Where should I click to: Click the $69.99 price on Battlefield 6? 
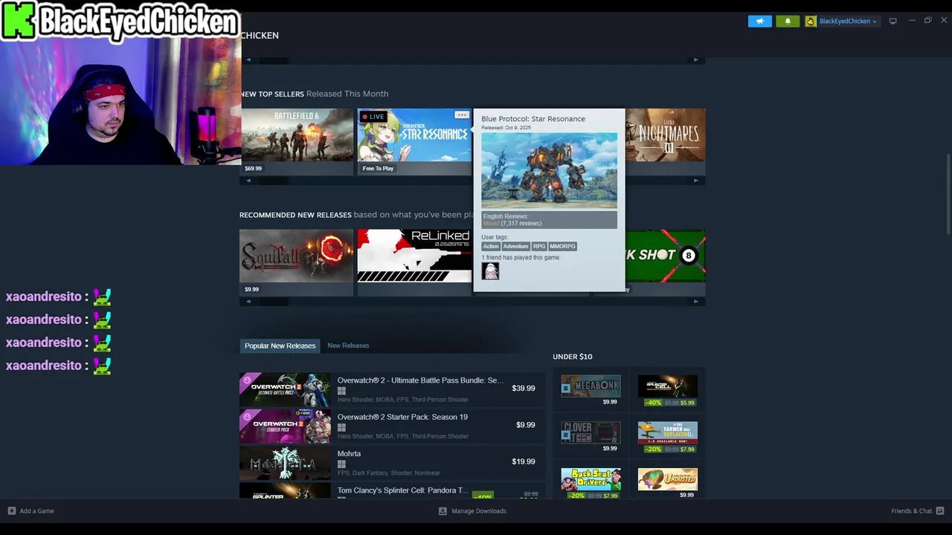click(x=253, y=169)
